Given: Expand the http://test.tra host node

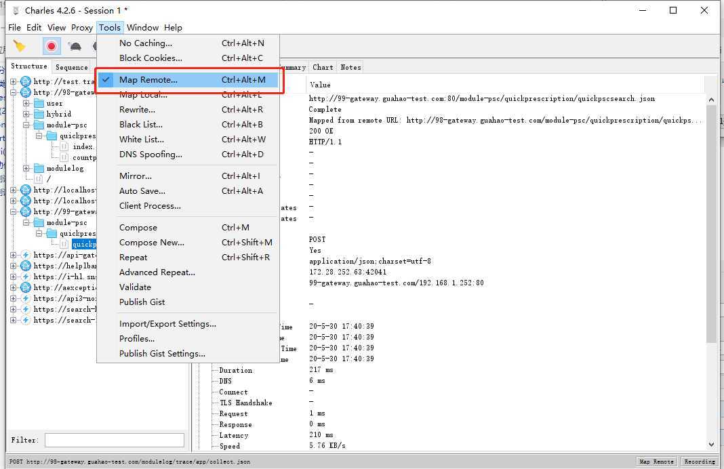Looking at the screenshot, I should [14, 82].
